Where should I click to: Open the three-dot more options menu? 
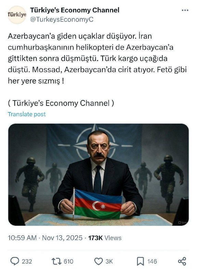(185, 11)
